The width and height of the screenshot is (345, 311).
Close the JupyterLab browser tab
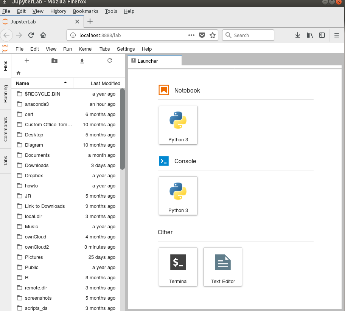(77, 22)
